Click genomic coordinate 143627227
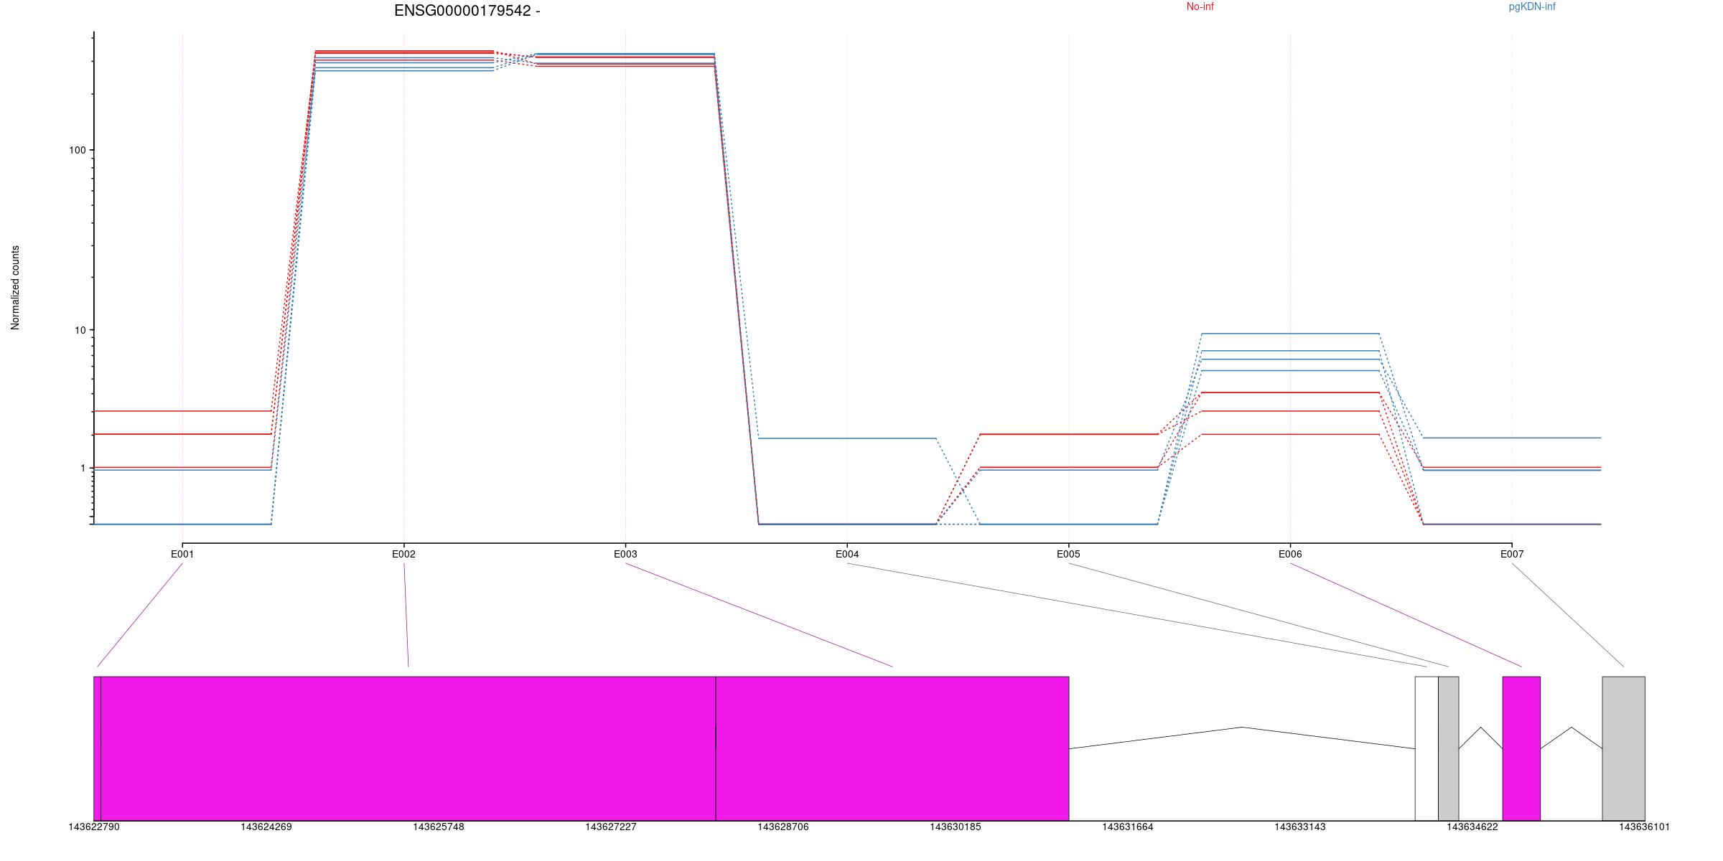The height and width of the screenshot is (861, 1723). [x=611, y=827]
